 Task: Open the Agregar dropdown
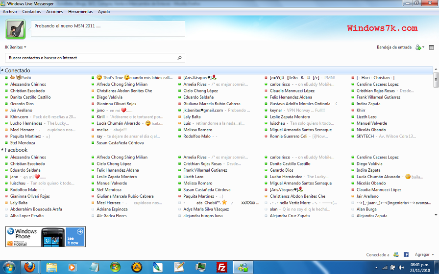coord(424,254)
